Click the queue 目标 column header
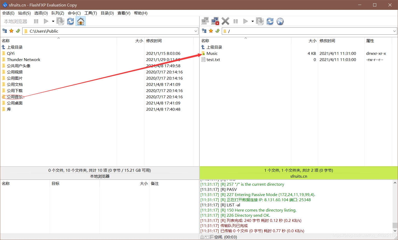 point(75,184)
